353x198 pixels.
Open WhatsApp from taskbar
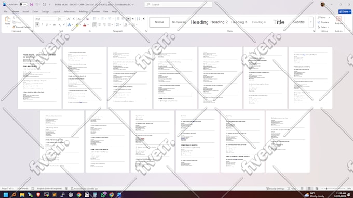[103, 195]
